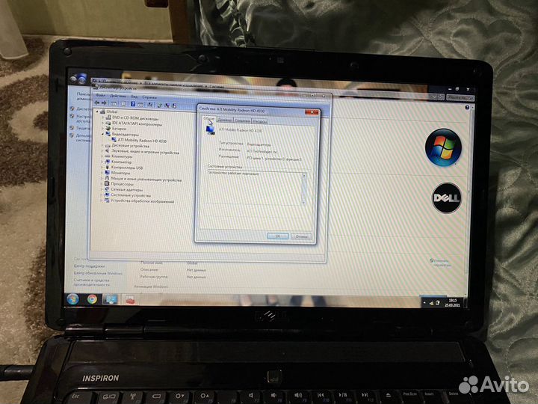
Task: Click the network icon in system tray
Action: click(x=431, y=303)
